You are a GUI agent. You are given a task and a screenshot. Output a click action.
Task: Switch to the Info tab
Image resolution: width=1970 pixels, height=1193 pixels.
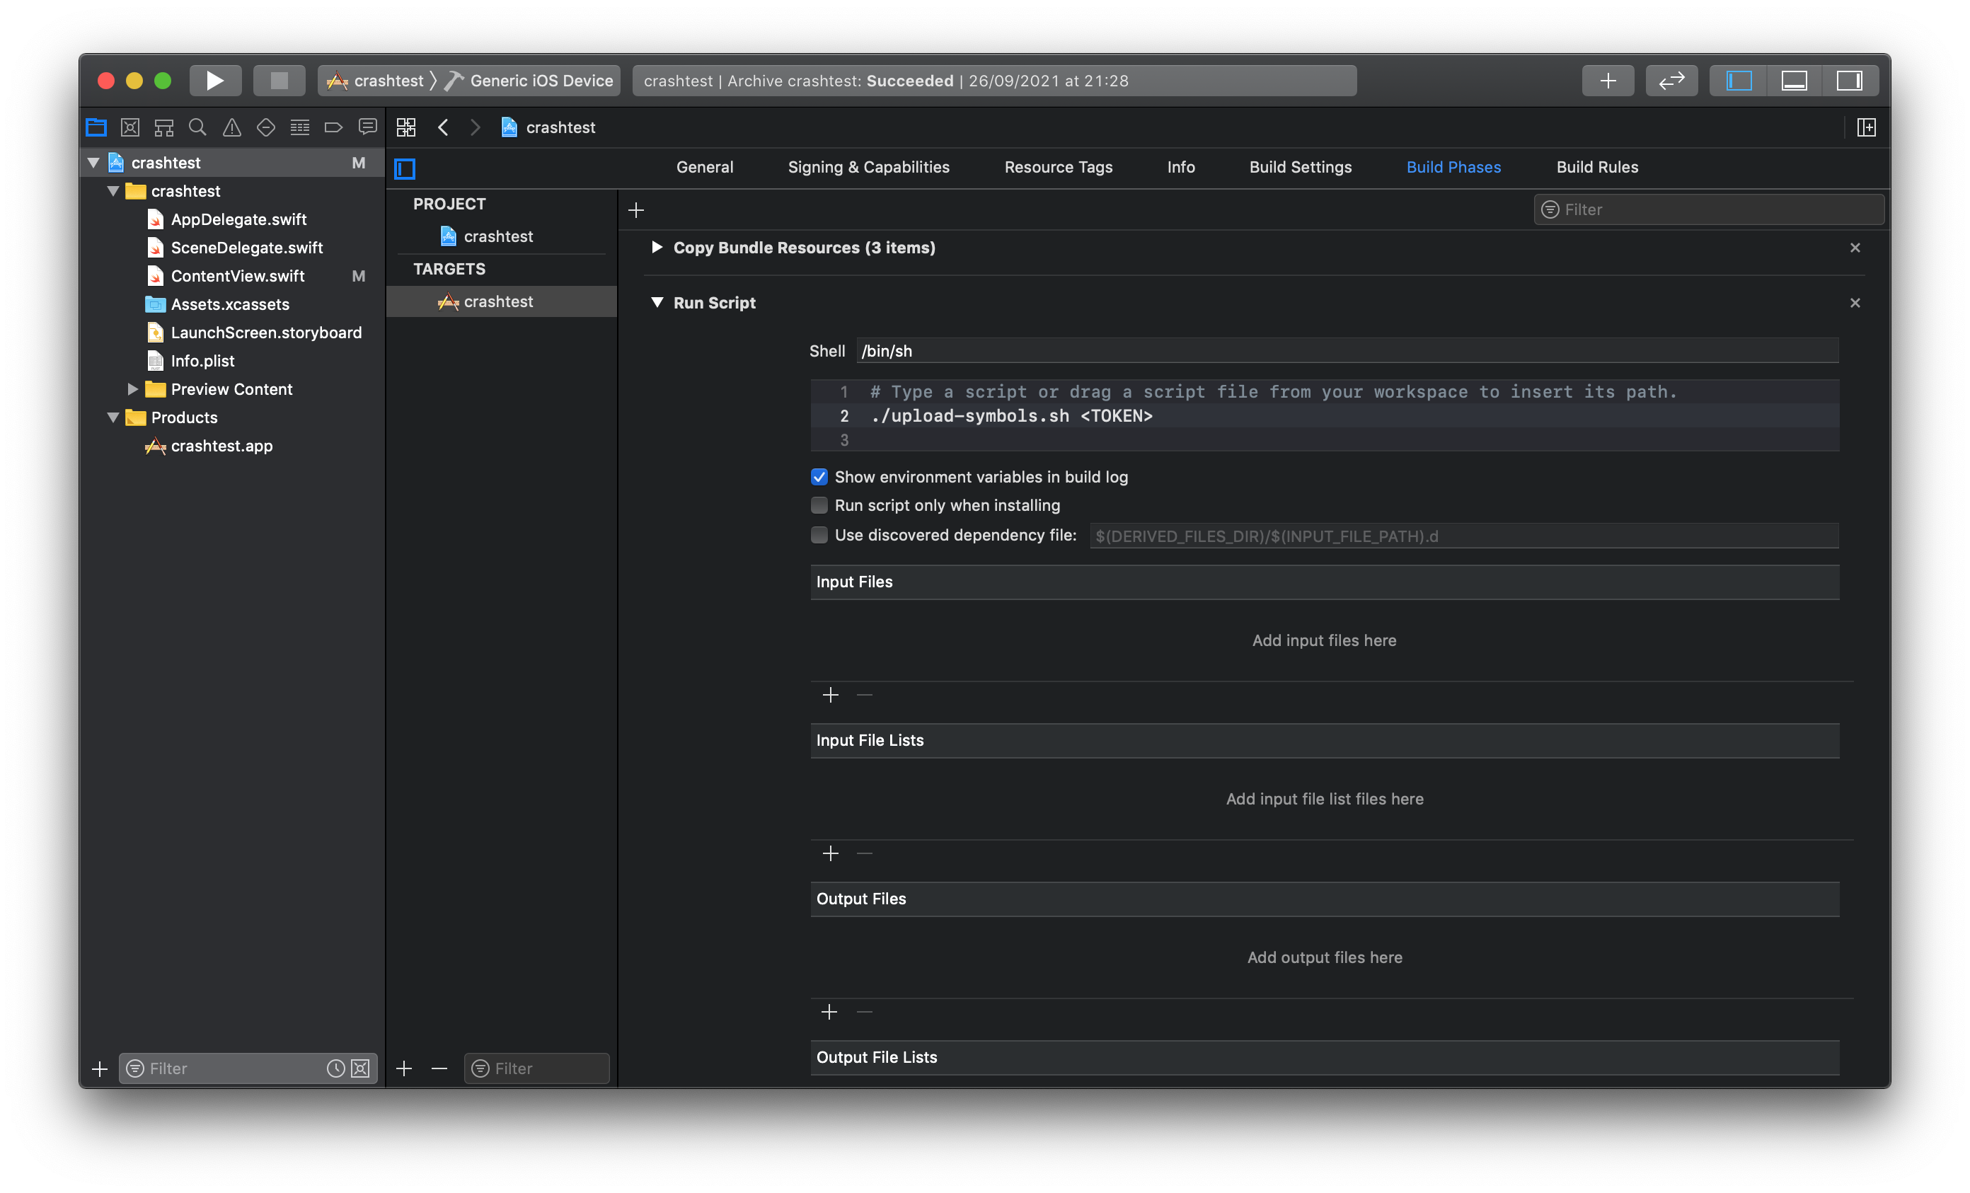[x=1181, y=167]
